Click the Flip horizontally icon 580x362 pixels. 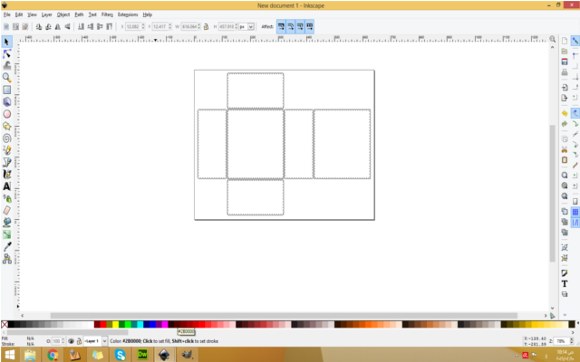(58, 26)
